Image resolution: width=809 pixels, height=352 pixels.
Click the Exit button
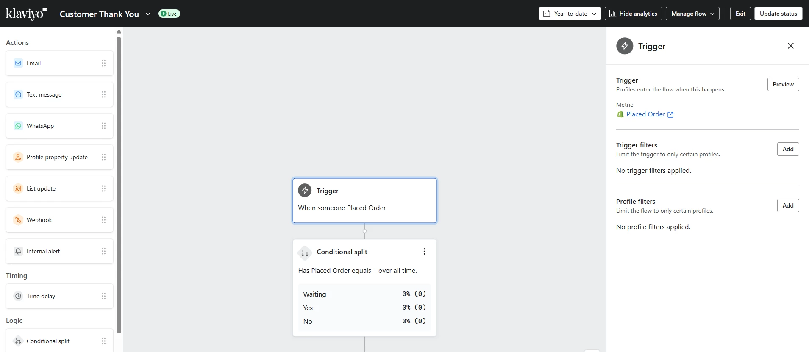coord(740,14)
